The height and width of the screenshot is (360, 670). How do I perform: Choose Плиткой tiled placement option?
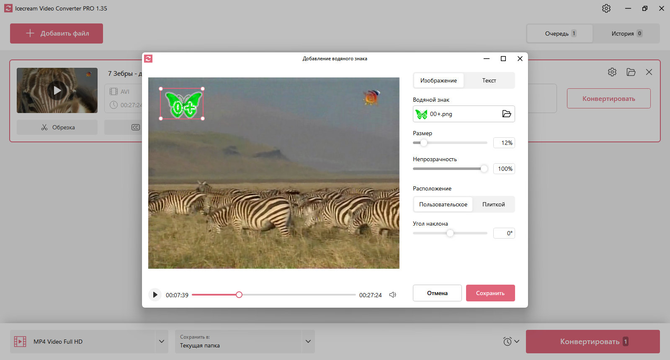click(494, 204)
